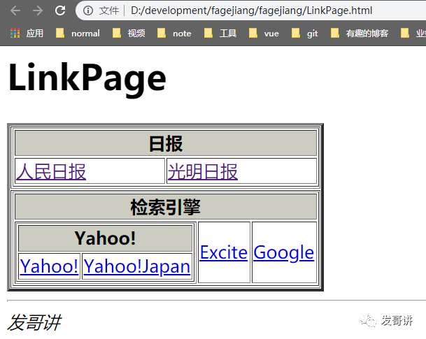Screen dimensions: 426x339
Task: Follow the 光明日报 link
Action: (x=203, y=172)
